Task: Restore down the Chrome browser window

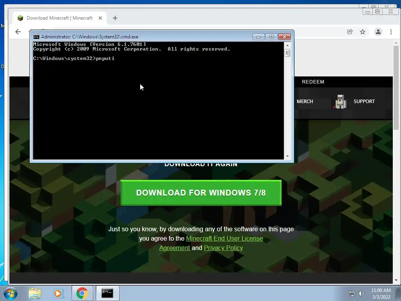Action: (377, 11)
